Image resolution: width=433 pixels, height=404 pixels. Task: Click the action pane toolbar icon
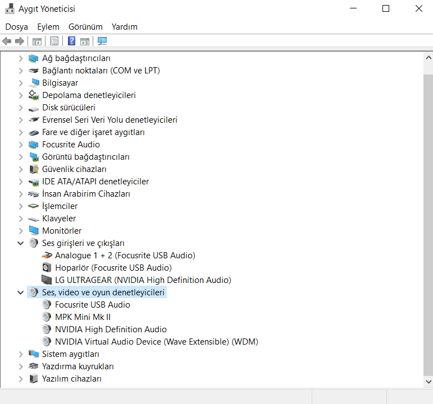pos(85,41)
